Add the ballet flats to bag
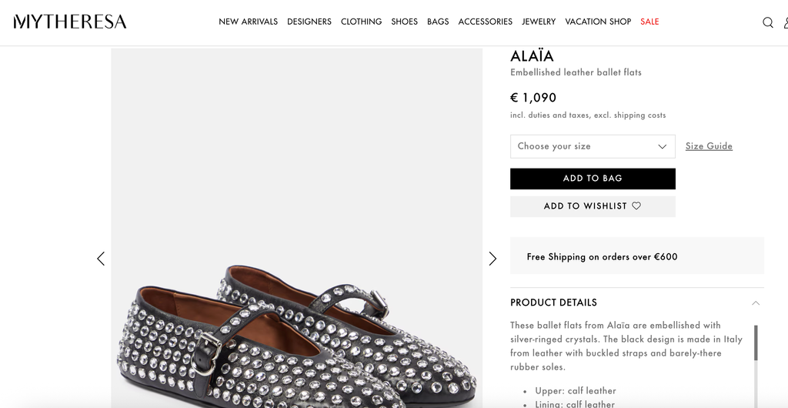The height and width of the screenshot is (408, 788). click(x=593, y=179)
